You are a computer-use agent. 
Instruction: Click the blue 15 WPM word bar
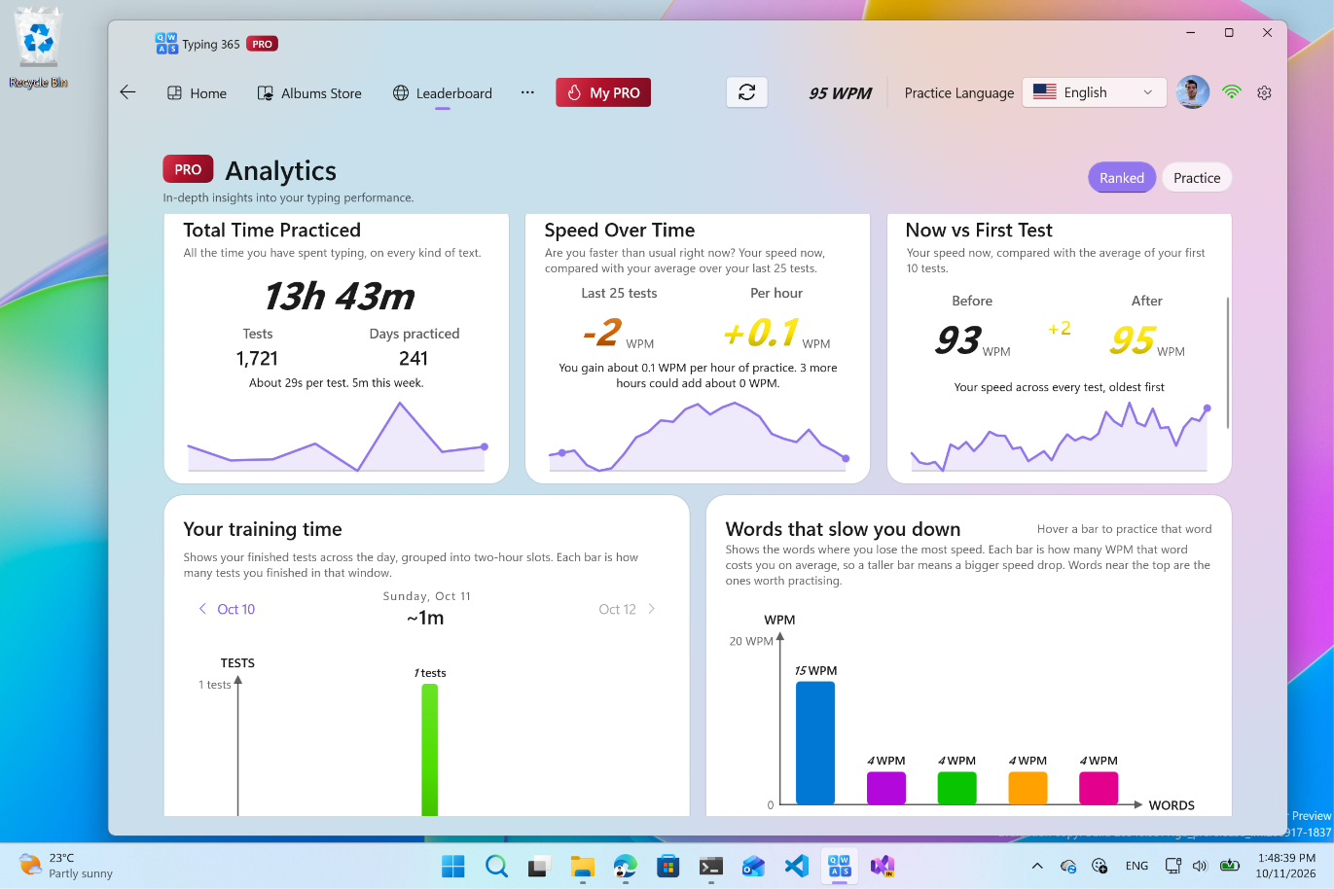coord(815,743)
